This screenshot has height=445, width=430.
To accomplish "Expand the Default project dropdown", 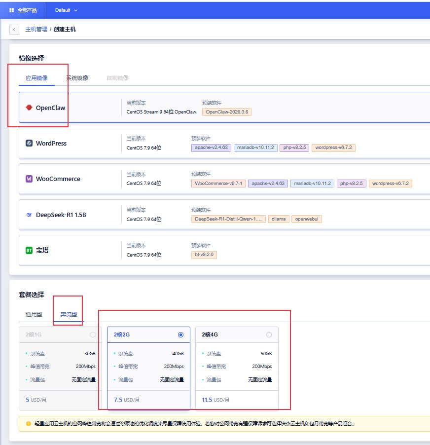I will tap(66, 10).
